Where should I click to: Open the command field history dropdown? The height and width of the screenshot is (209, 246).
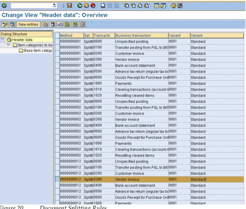click(x=54, y=6)
